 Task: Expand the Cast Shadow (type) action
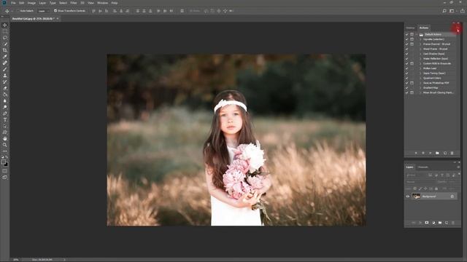[420, 54]
